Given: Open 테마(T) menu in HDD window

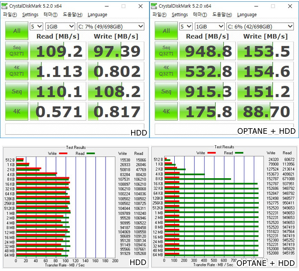Looking at the screenshot, I should 50,15.
